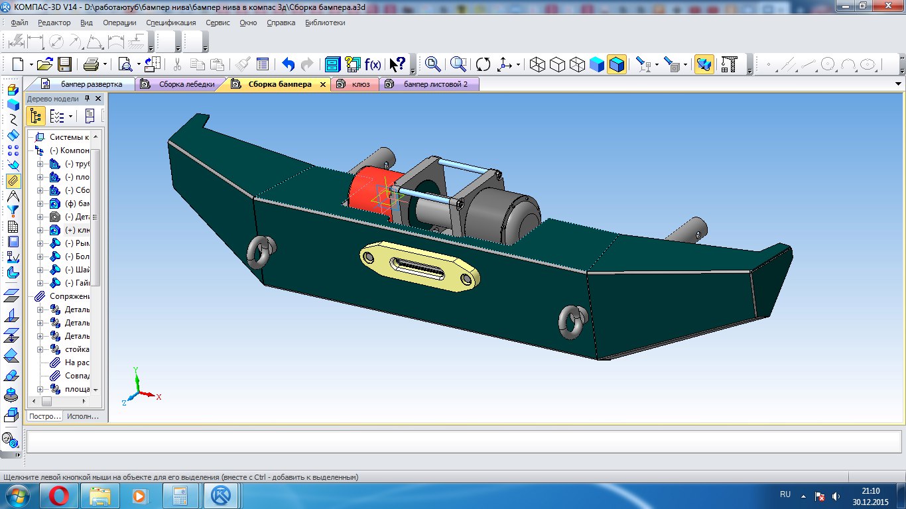The image size is (906, 509).
Task: Select the paperclip mates tool in the sidebar
Action: pyautogui.click(x=13, y=181)
